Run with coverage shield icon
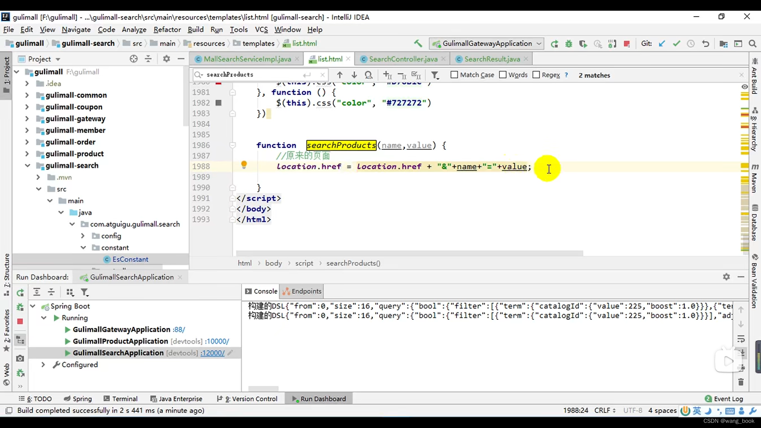This screenshot has height=428, width=761. (583, 44)
